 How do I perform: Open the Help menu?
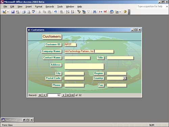tap(79, 7)
